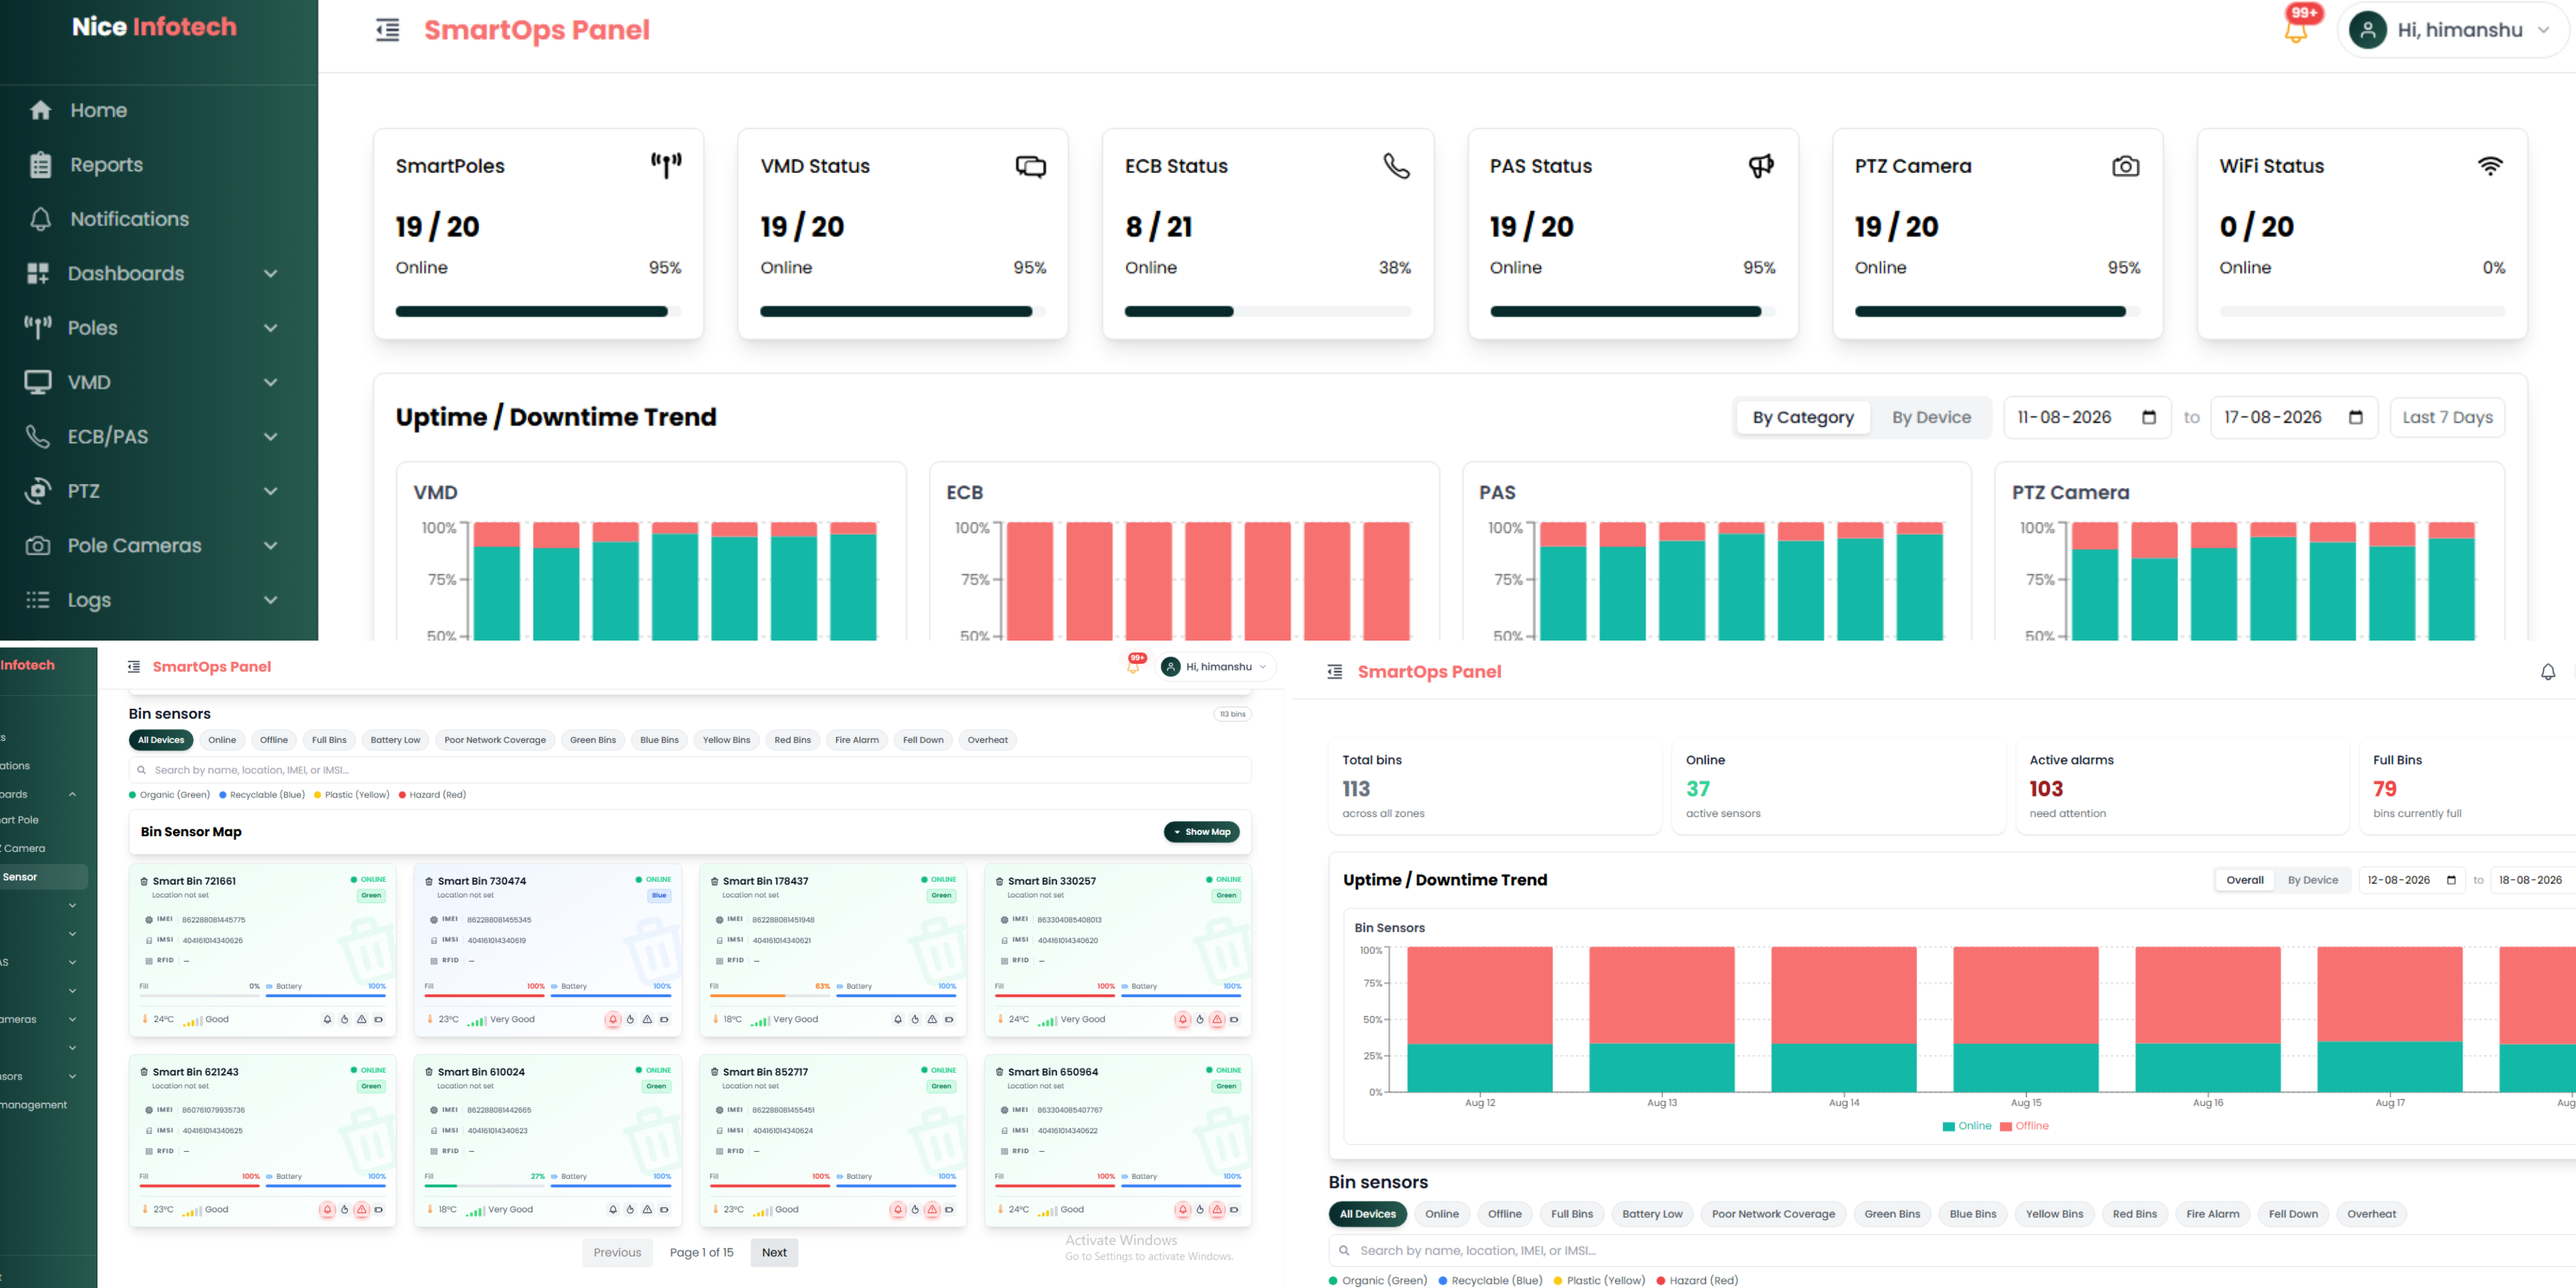Image resolution: width=2576 pixels, height=1288 pixels.
Task: Click the plain bell icon in Total bins panel header
Action: [x=2547, y=672]
